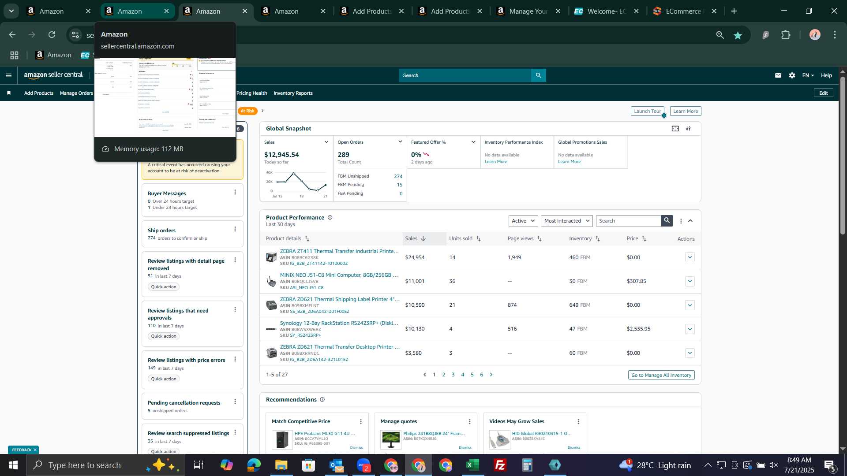Screen dimensions: 847x476
Task: Go to page 3 of product list
Action: [x=453, y=375]
